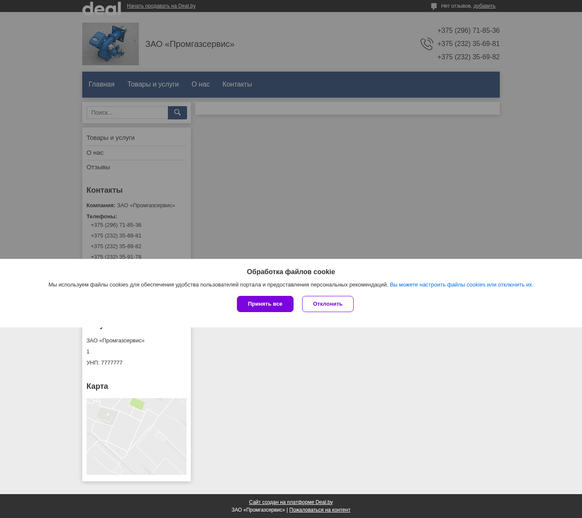Viewport: 582px width, 518px height.
Task: Accept all cookies with Принять все
Action: (265, 304)
